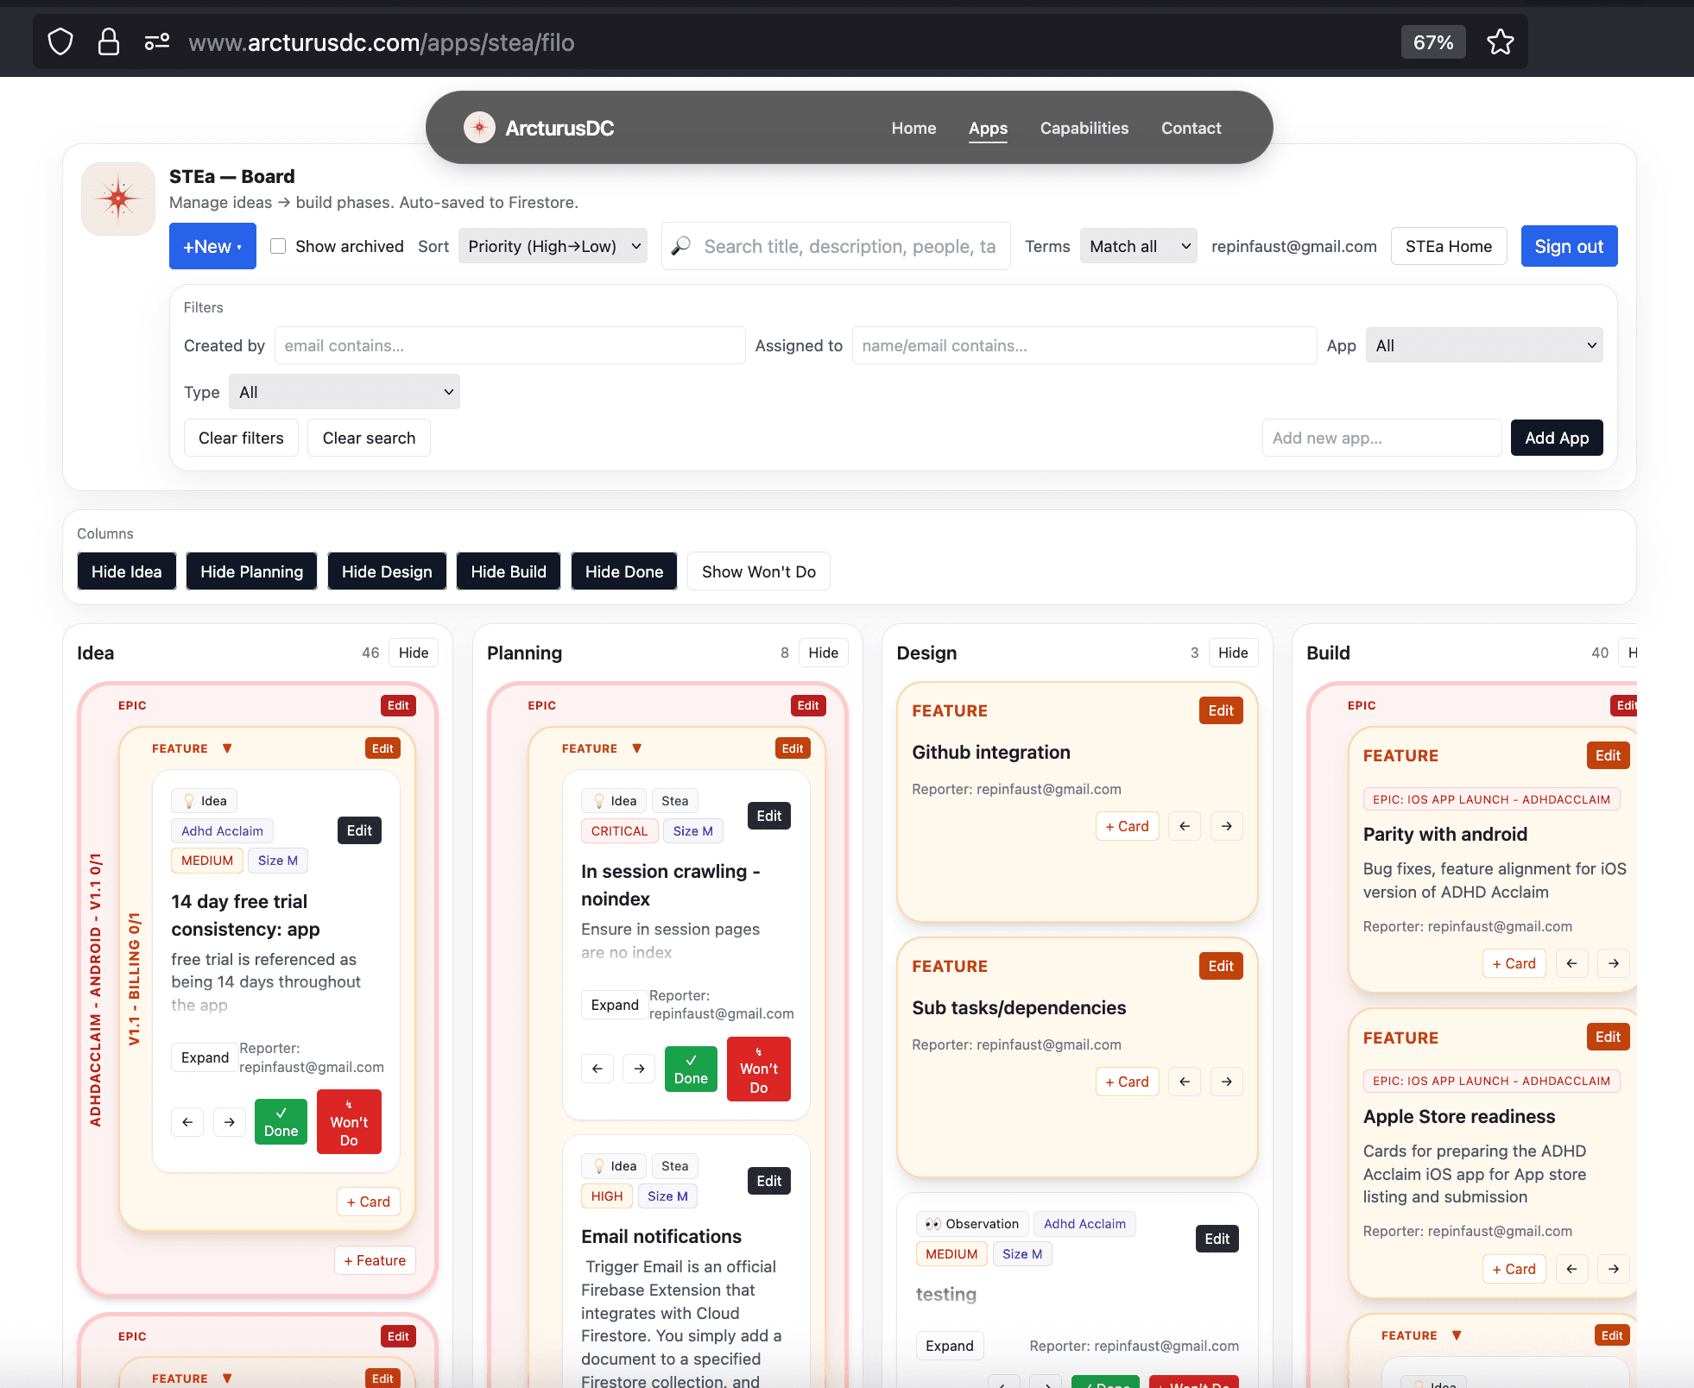
Task: Click the padlock site security icon
Action: tap(109, 42)
